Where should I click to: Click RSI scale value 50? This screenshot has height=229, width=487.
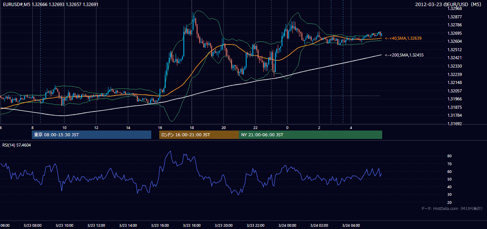point(449,179)
